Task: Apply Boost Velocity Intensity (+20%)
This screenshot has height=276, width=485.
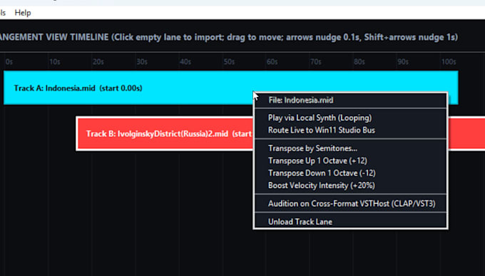Action: pyautogui.click(x=350, y=185)
